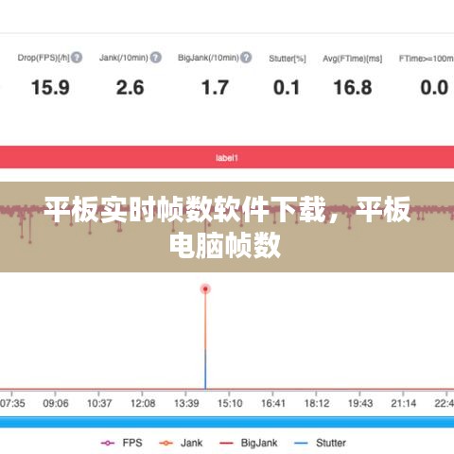Click Avg(FTime) value 16.8
The width and height of the screenshot is (454, 454).
click(x=353, y=87)
